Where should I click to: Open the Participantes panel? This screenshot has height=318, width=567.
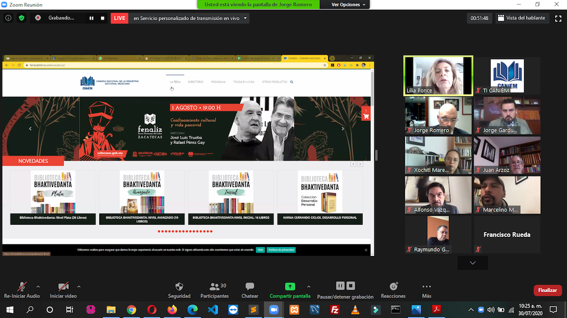point(214,287)
